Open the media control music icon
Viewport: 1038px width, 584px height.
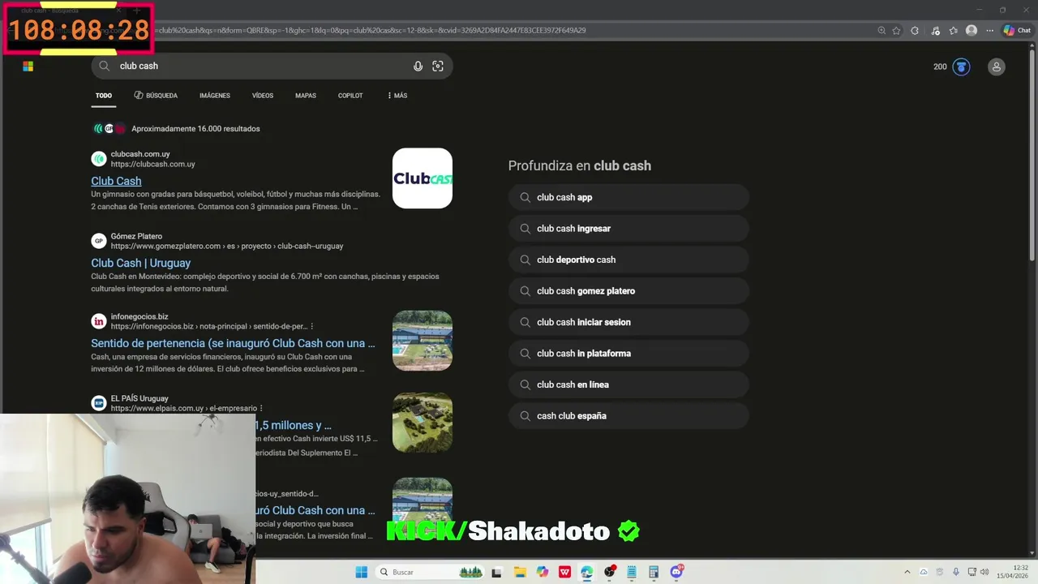pyautogui.click(x=935, y=31)
